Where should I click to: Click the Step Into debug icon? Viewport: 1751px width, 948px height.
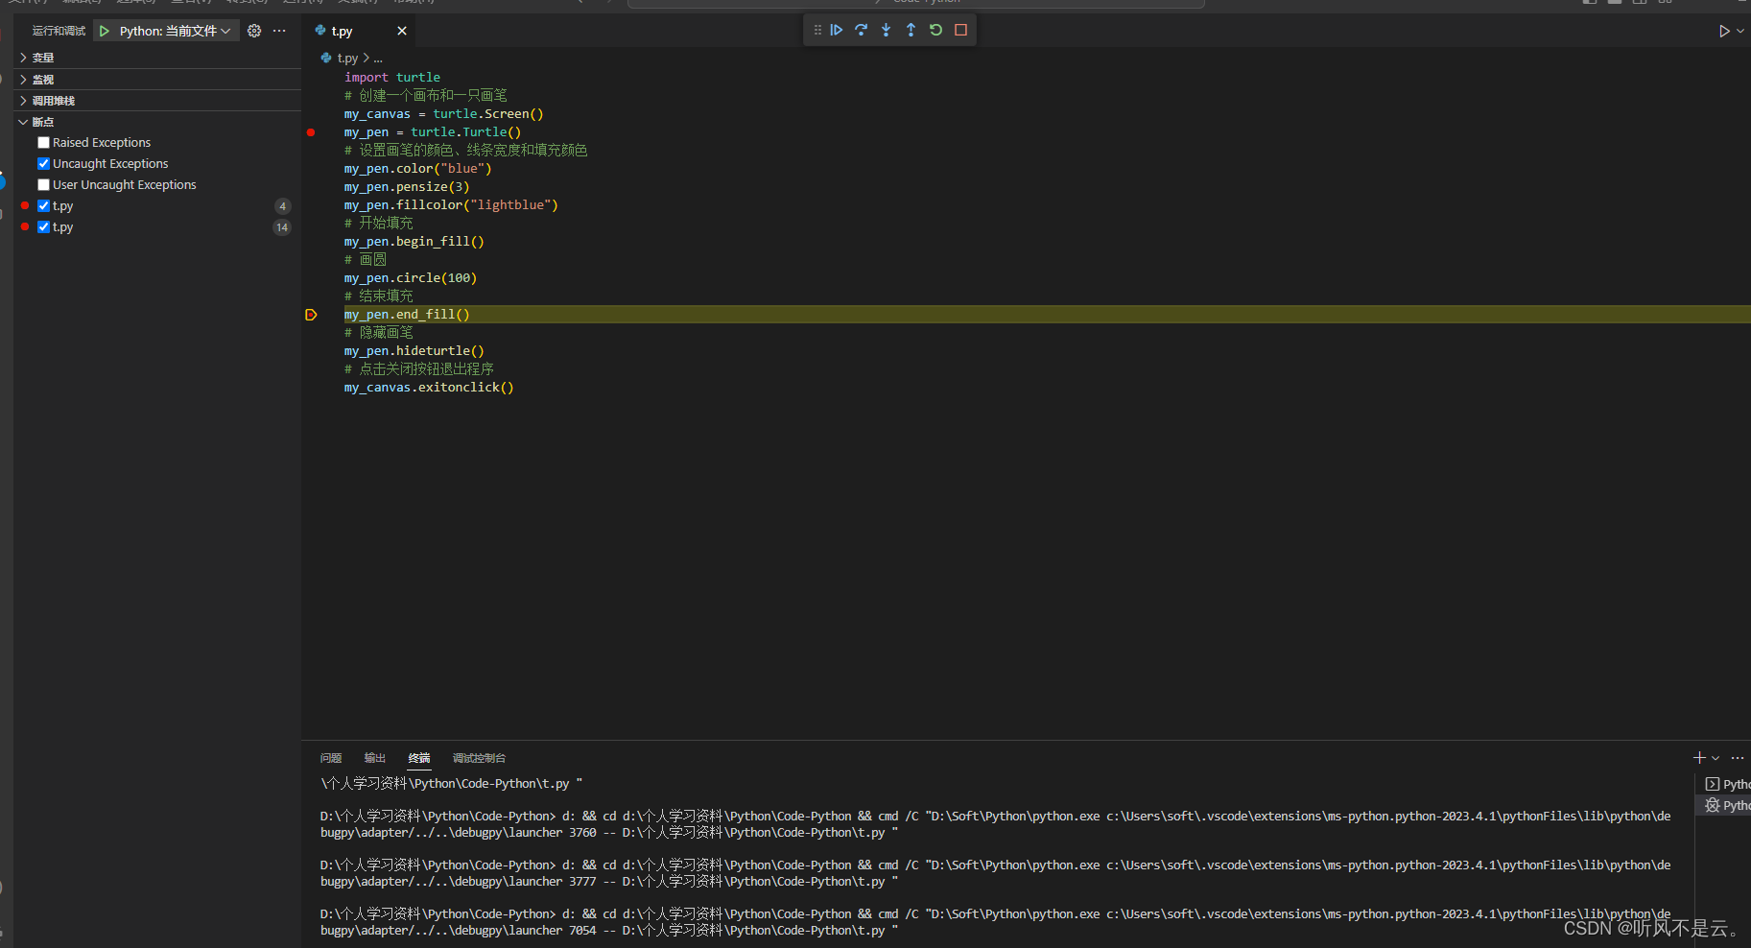coord(887,30)
